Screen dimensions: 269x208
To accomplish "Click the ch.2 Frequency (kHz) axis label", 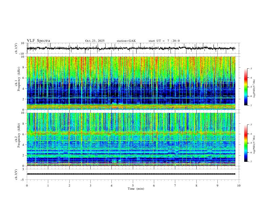I will pos(18,135).
